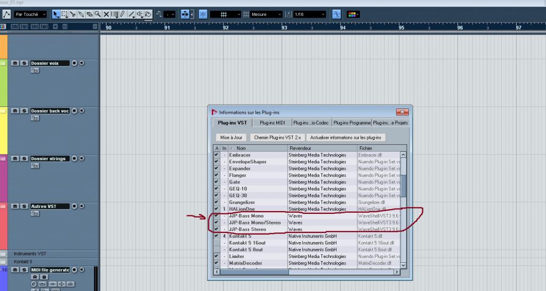Open folder icon under Autres VST track
Image resolution: width=546 pixels, height=291 pixels.
(35, 213)
